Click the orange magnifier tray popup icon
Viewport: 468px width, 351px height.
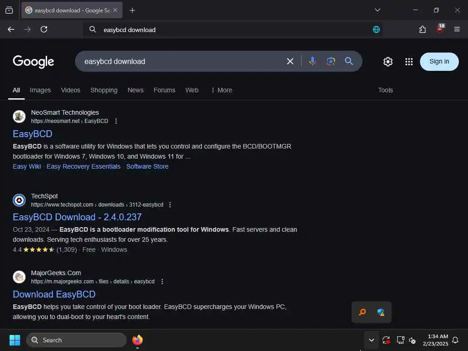pos(362,312)
